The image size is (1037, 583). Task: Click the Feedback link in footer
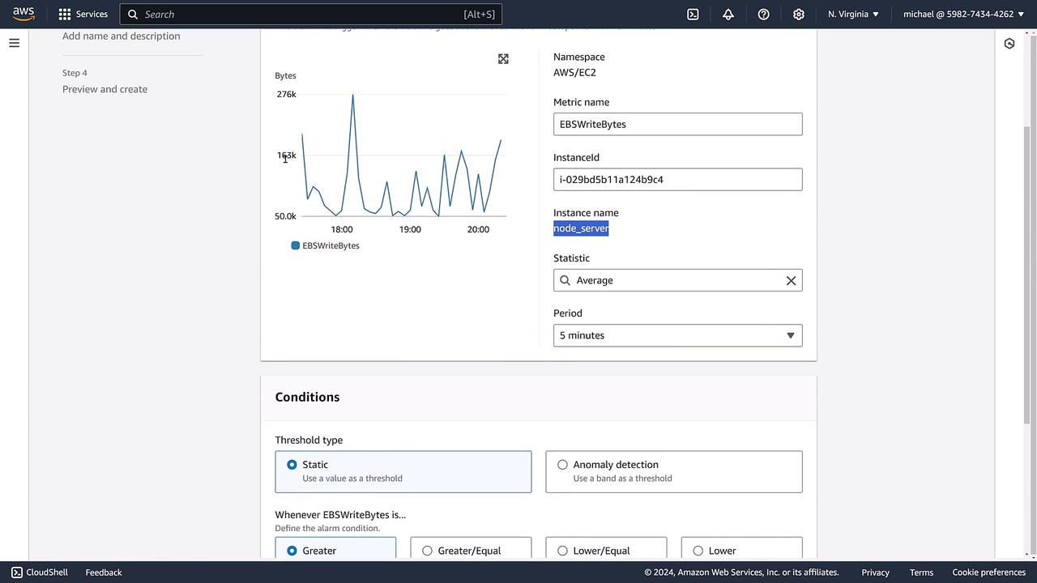[104, 572]
